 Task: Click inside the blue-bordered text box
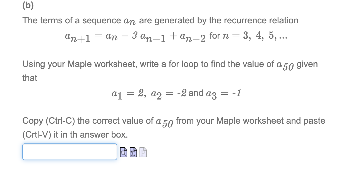pos(69,152)
